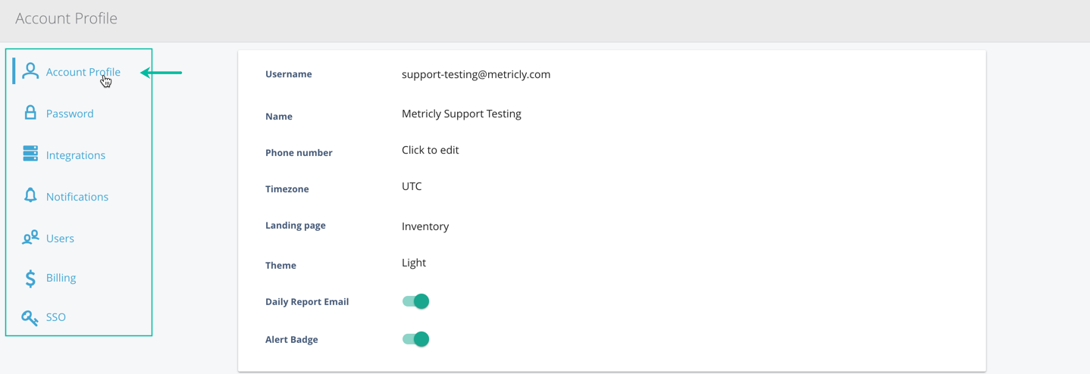Click to edit the phone number
The image size is (1090, 374).
click(430, 150)
